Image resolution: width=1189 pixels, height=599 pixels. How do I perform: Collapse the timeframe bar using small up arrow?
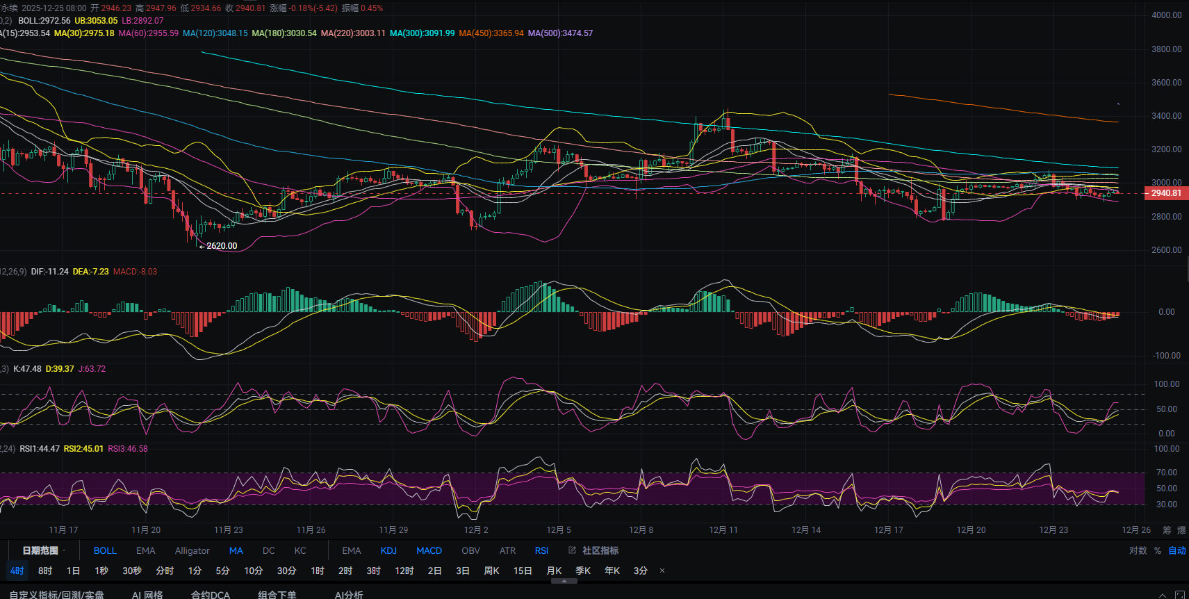[564, 581]
